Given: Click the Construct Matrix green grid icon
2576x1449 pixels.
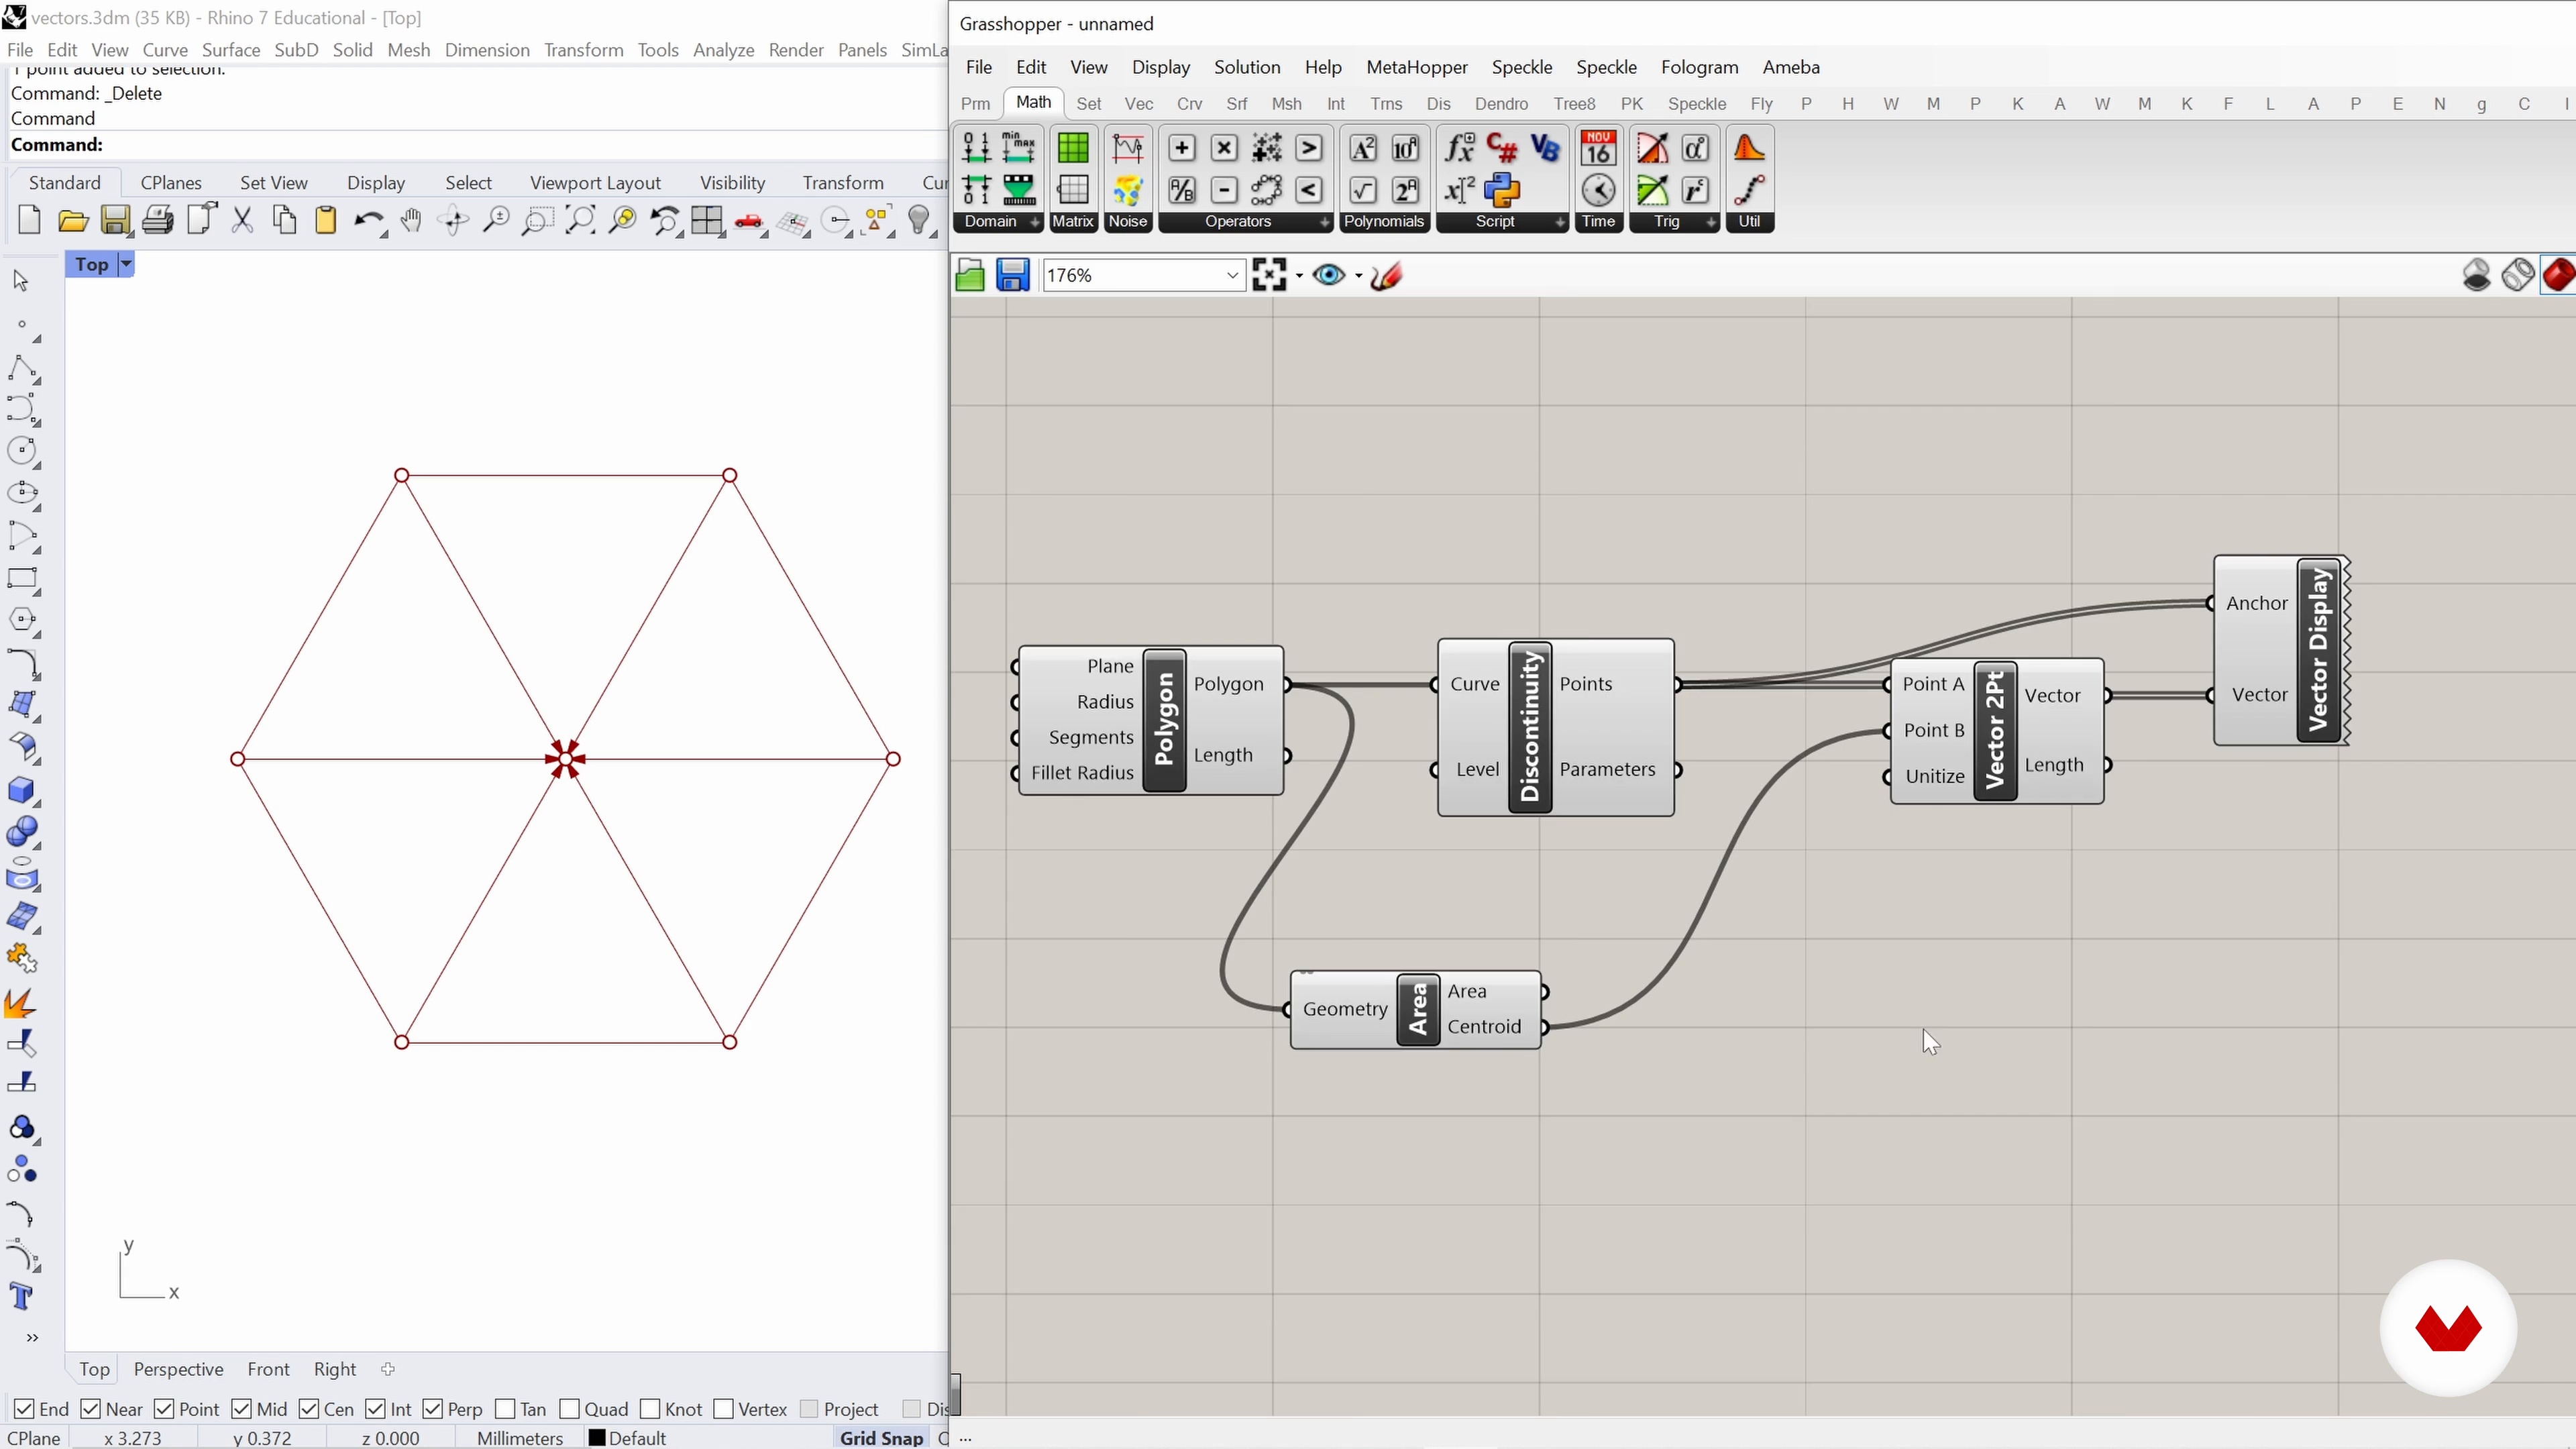Looking at the screenshot, I should [1073, 148].
